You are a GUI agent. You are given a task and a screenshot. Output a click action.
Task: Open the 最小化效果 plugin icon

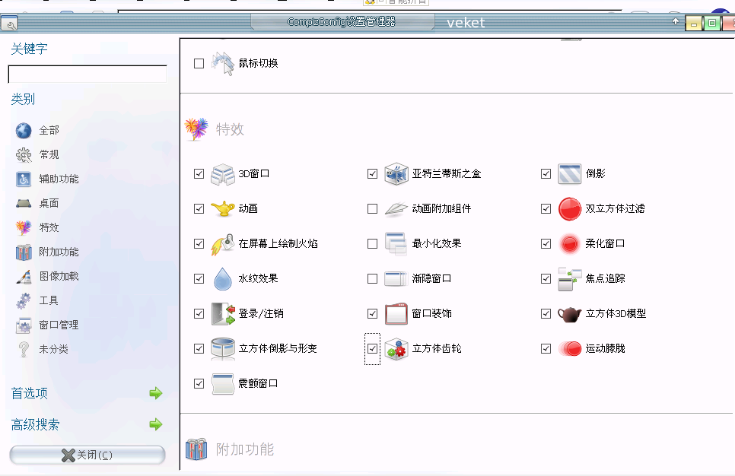tap(396, 244)
